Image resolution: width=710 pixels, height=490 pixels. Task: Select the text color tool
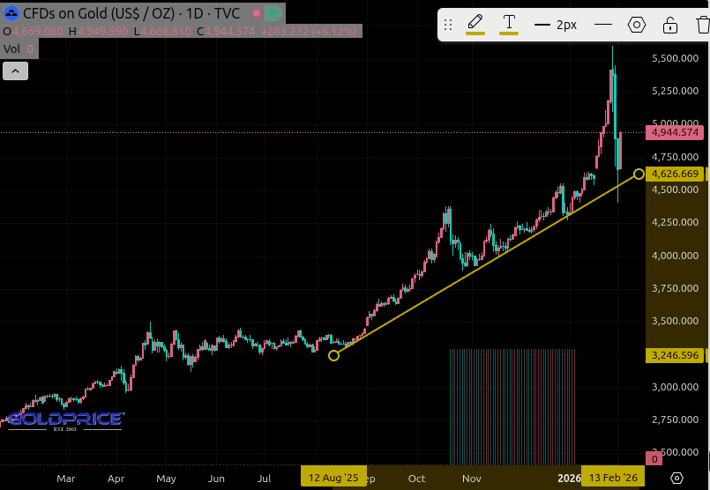coord(509,24)
